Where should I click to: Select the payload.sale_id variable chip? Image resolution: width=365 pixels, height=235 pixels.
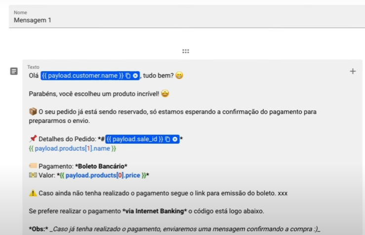[x=134, y=140]
